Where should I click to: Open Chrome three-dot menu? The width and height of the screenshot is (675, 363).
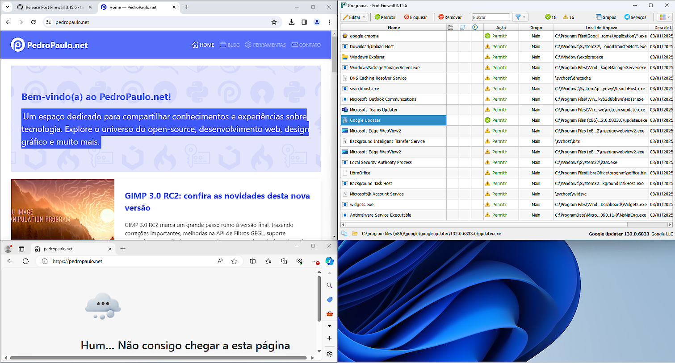pyautogui.click(x=330, y=22)
